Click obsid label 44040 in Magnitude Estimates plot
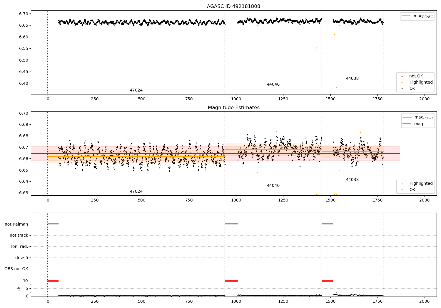Image resolution: width=441 pixels, height=308 pixels. point(273,185)
